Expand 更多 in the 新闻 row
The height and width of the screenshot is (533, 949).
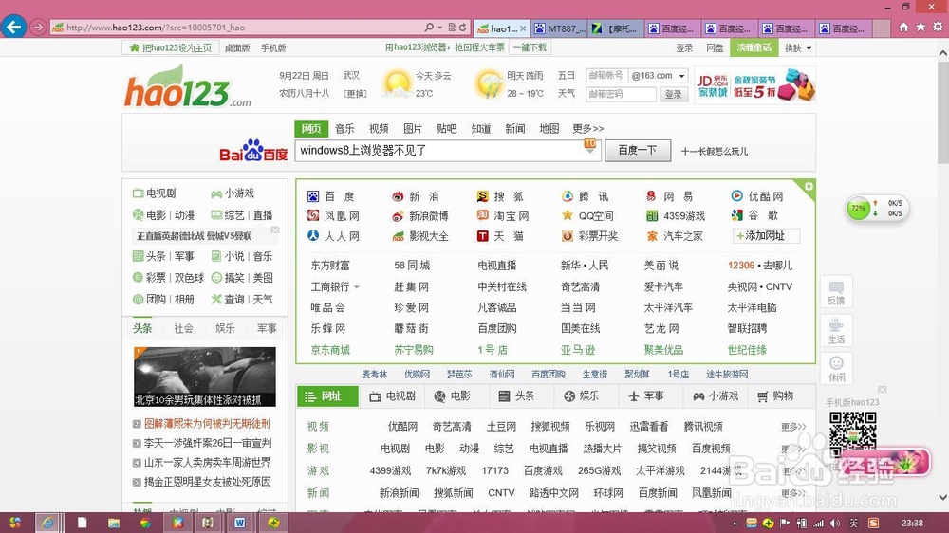click(793, 493)
